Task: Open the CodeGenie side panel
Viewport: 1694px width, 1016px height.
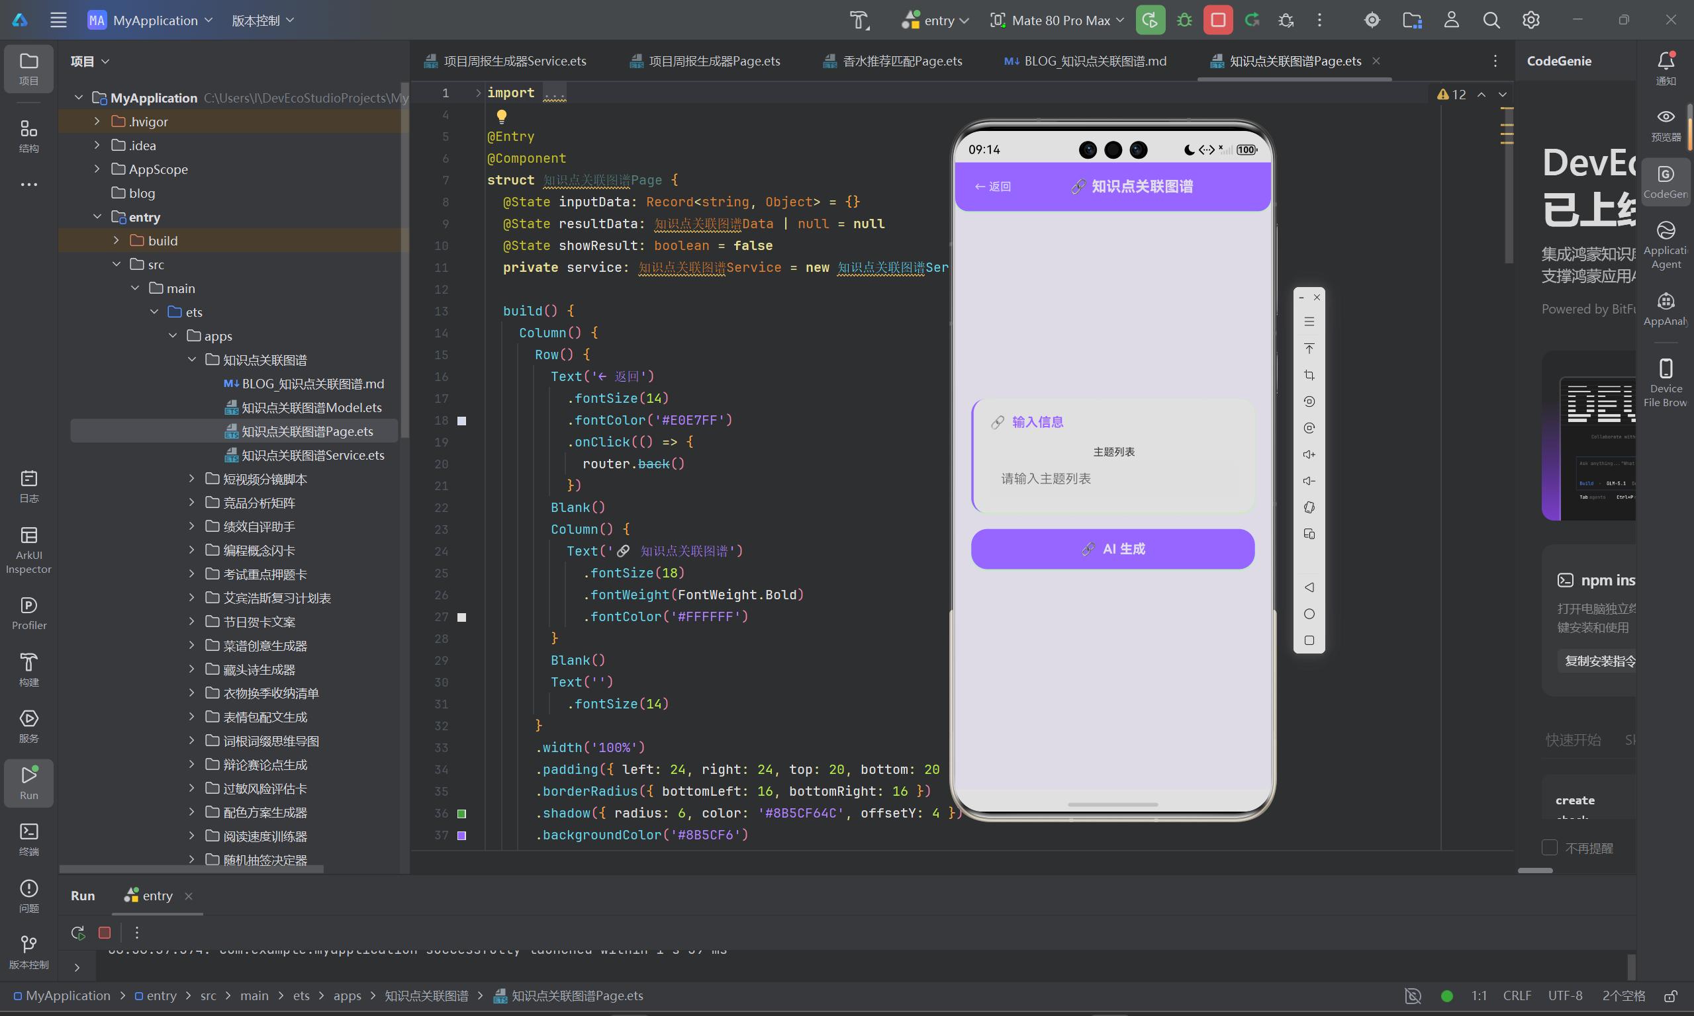Action: (x=1666, y=181)
